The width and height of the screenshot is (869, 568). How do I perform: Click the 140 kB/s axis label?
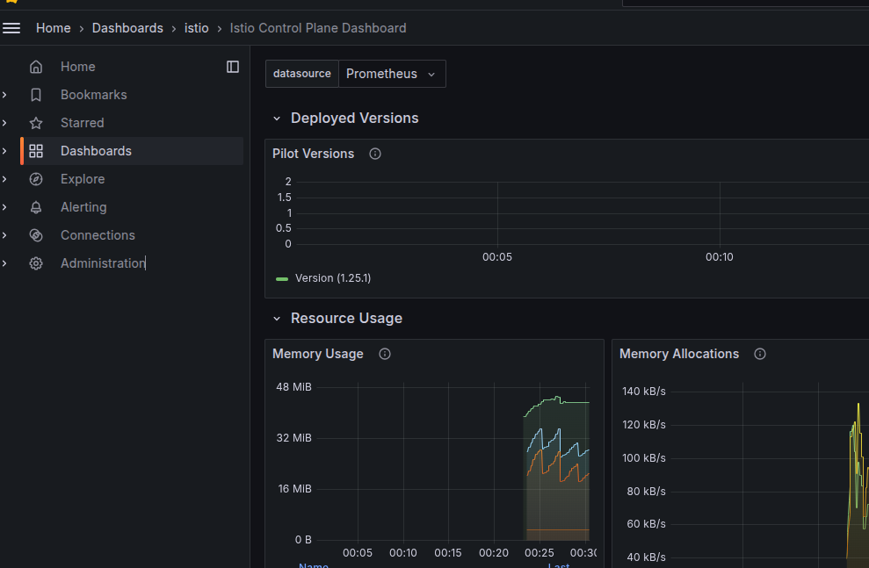[x=643, y=392]
